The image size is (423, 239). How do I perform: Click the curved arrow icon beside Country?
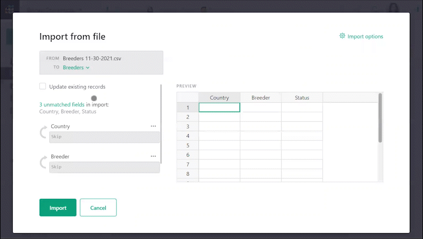pos(43,132)
